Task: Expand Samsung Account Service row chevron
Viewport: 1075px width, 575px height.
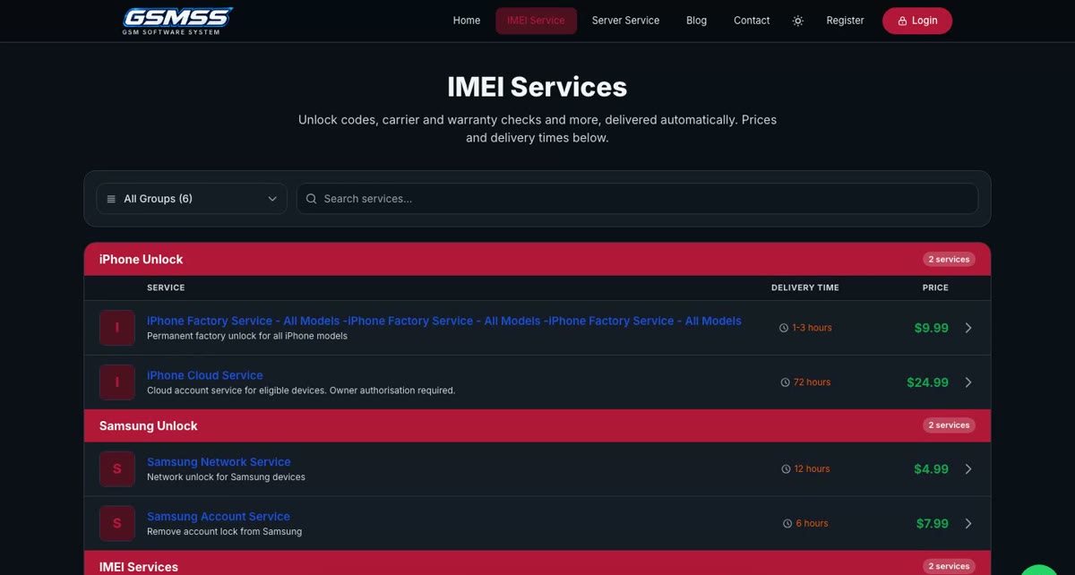Action: point(968,524)
